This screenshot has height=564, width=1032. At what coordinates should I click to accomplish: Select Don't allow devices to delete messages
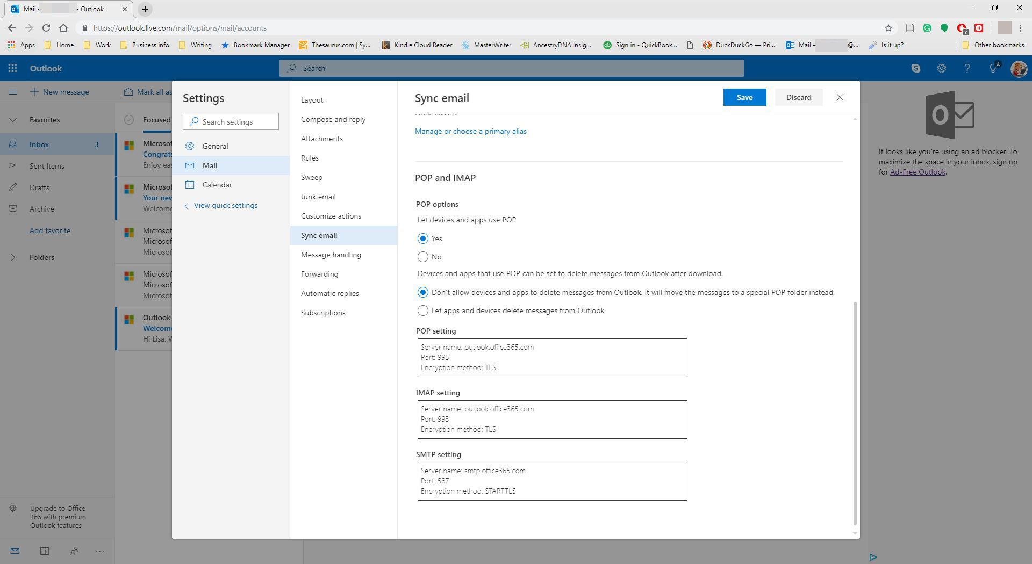(x=423, y=292)
